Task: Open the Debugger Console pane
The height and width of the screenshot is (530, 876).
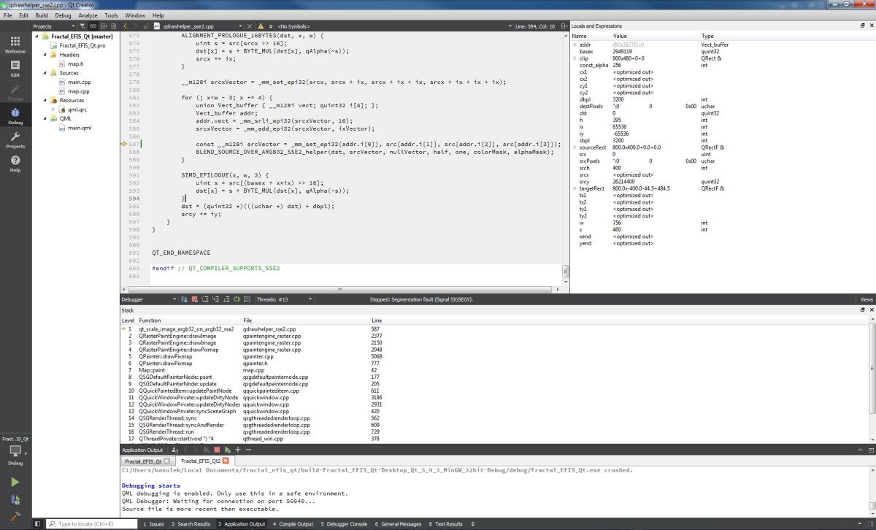Action: tap(344, 524)
